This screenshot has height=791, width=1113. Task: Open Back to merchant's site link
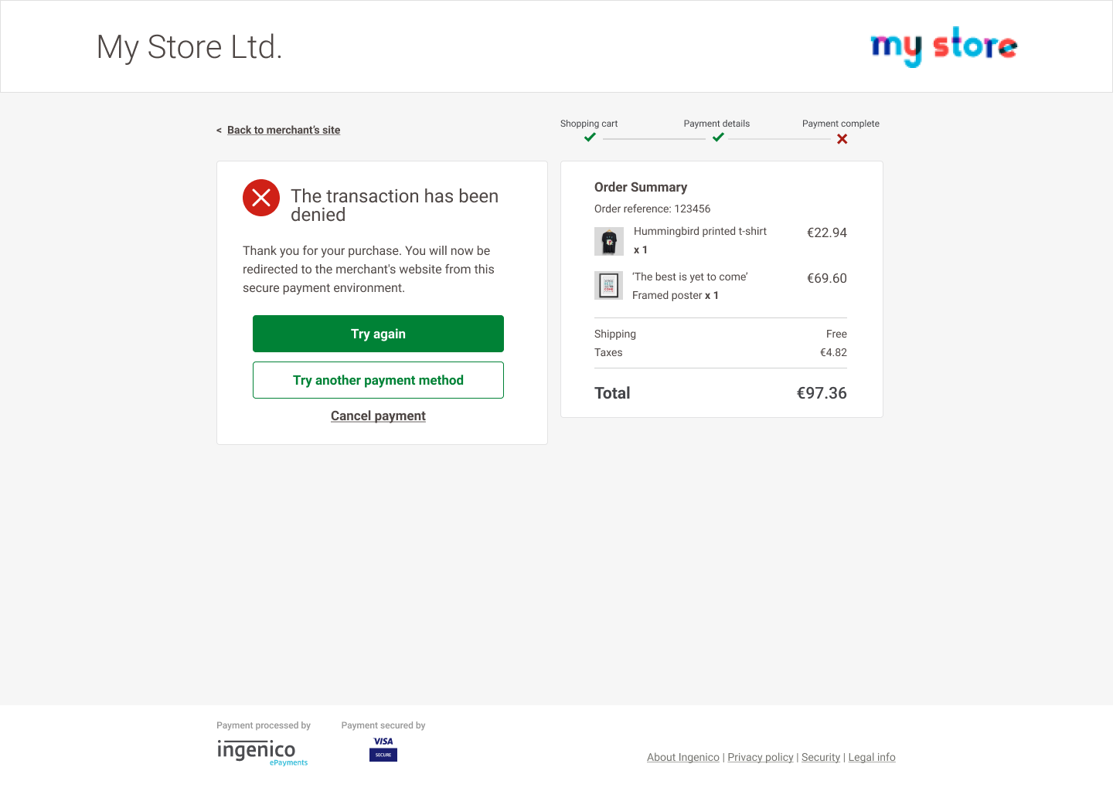[284, 130]
